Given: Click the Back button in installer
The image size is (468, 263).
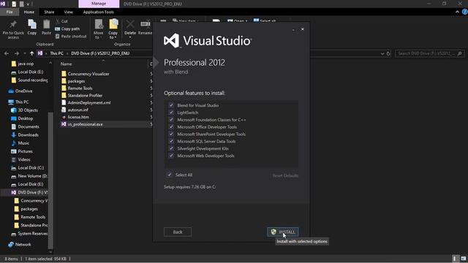Looking at the screenshot, I should [x=178, y=232].
